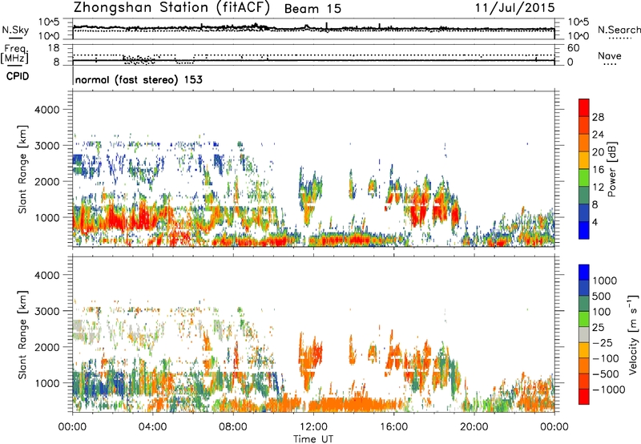Click the gray segment of the Velocity colorbar

tap(584, 334)
